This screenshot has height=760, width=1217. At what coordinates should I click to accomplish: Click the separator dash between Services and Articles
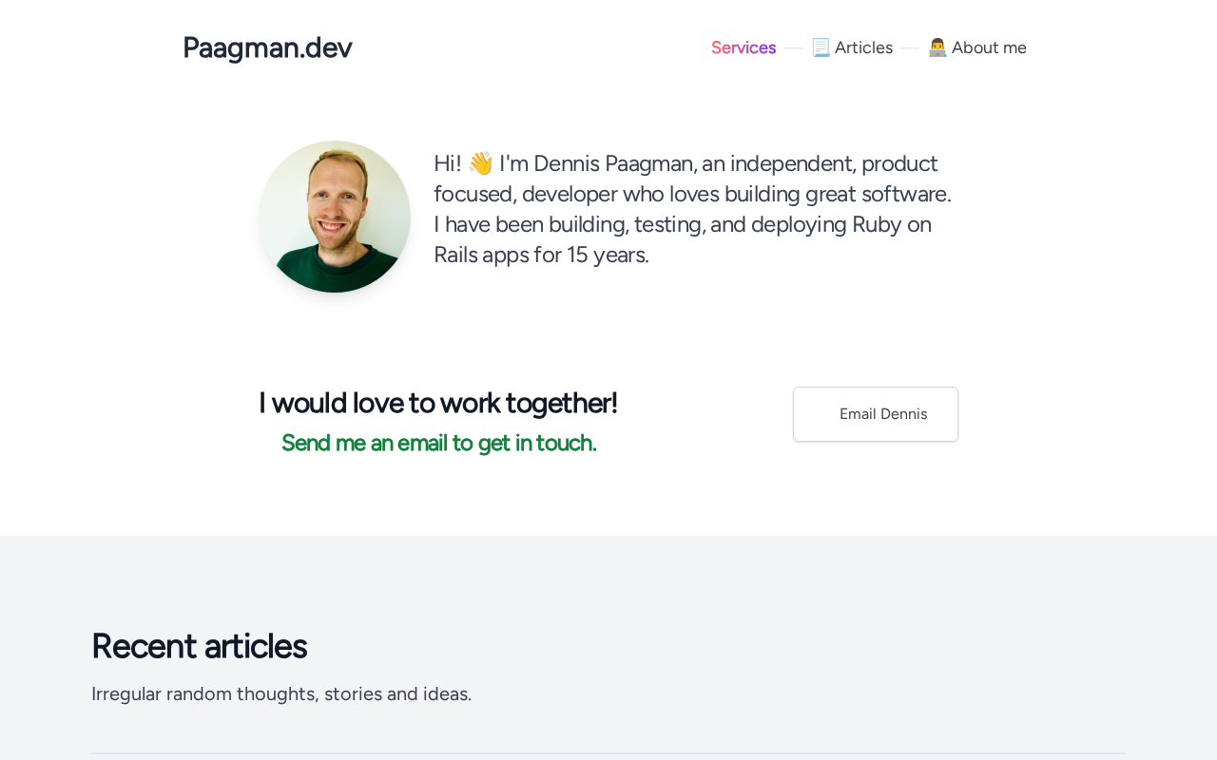pyautogui.click(x=793, y=47)
